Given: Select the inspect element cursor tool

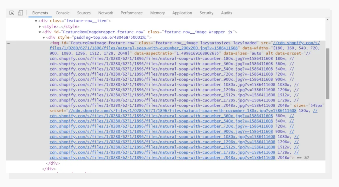Looking at the screenshot, I should tap(12, 13).
